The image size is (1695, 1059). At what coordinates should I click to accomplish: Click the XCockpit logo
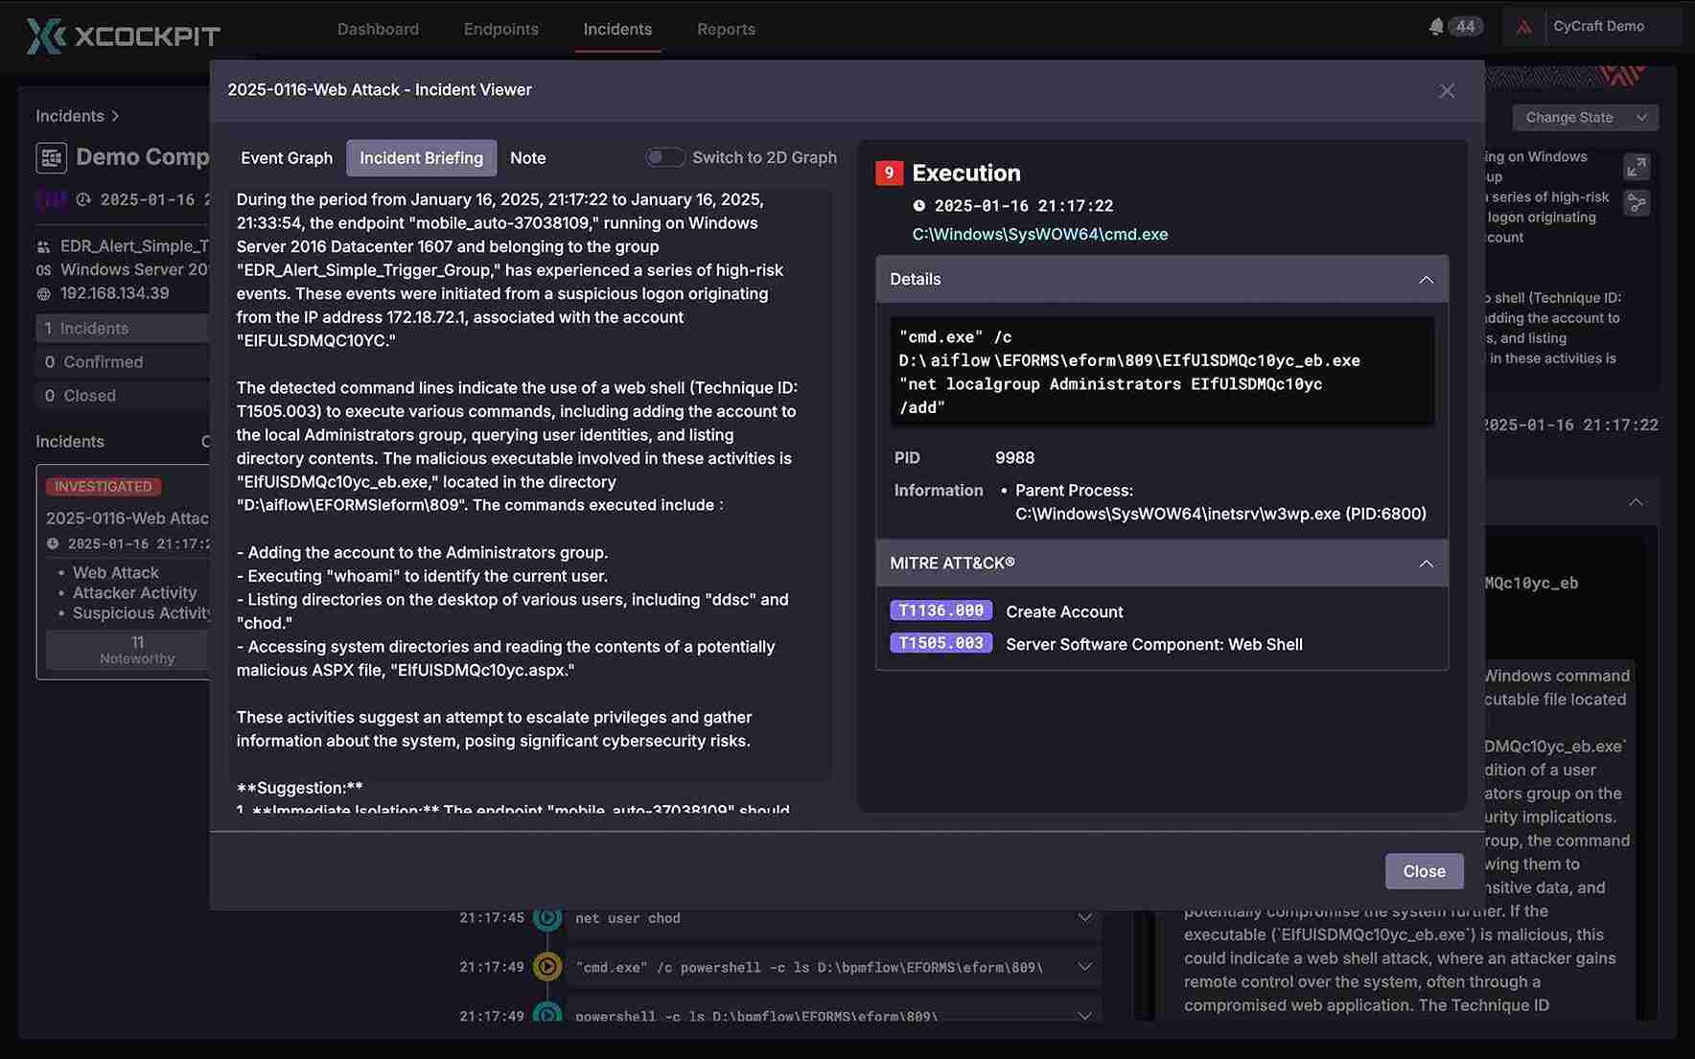[123, 35]
